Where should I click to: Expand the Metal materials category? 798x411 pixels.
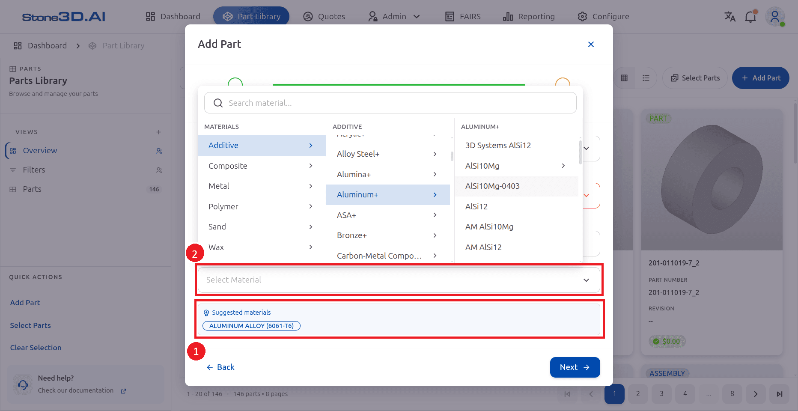262,186
